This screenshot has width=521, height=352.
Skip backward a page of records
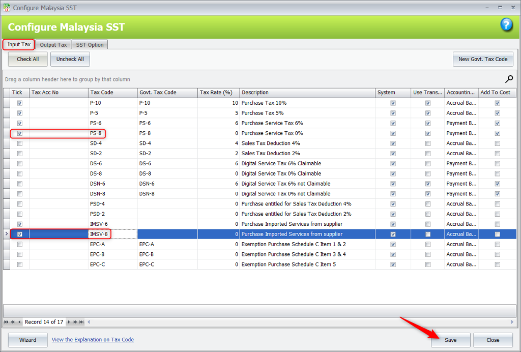point(13,322)
